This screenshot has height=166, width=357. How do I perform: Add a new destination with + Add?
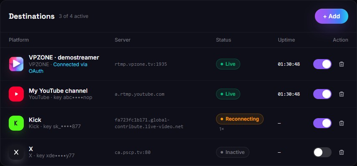[x=332, y=16]
